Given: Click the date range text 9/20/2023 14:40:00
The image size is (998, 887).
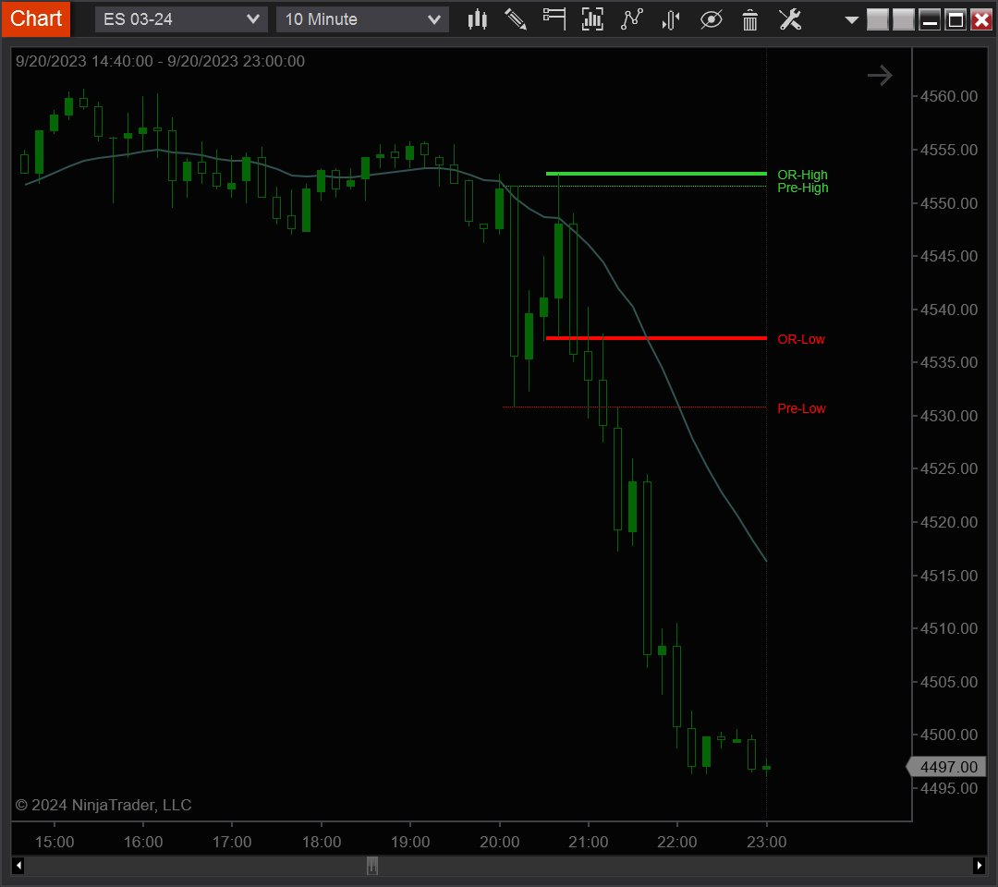Looking at the screenshot, I should point(84,61).
